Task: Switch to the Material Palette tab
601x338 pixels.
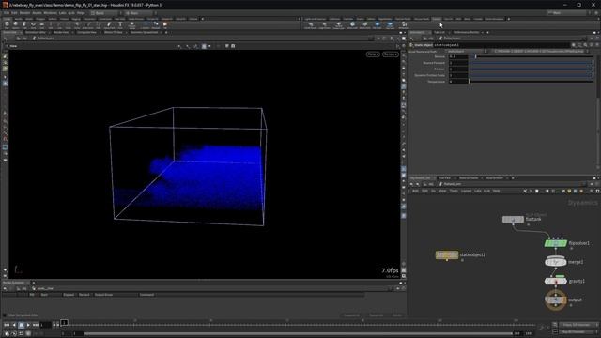Action: [x=469, y=178]
